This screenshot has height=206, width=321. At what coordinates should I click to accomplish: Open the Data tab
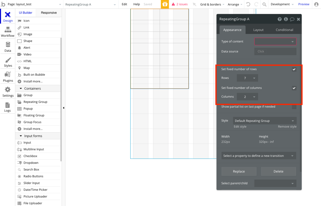[8, 46]
